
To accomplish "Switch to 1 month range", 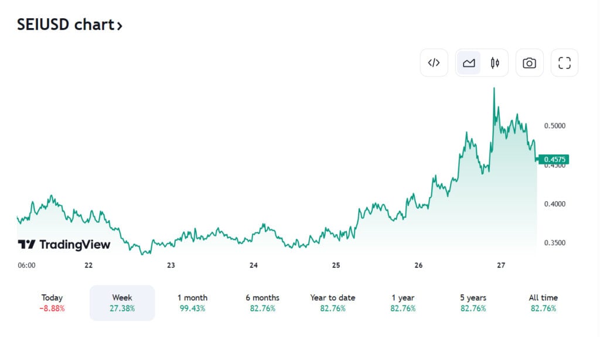I will pyautogui.click(x=192, y=302).
